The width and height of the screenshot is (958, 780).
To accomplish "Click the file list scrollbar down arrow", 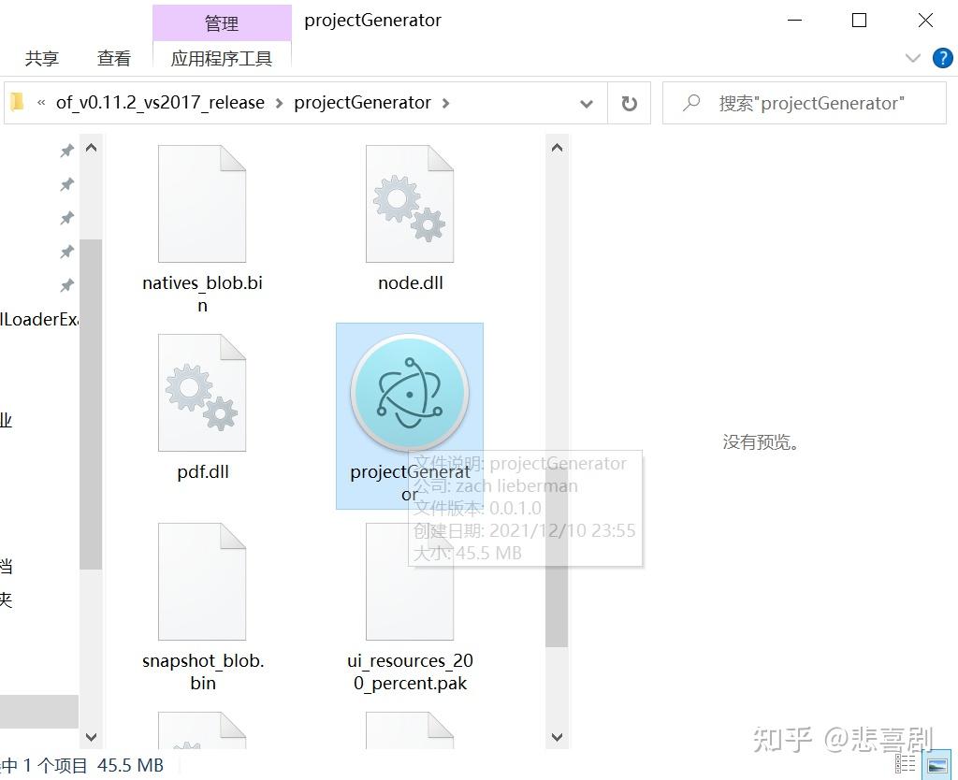I will pos(557,737).
